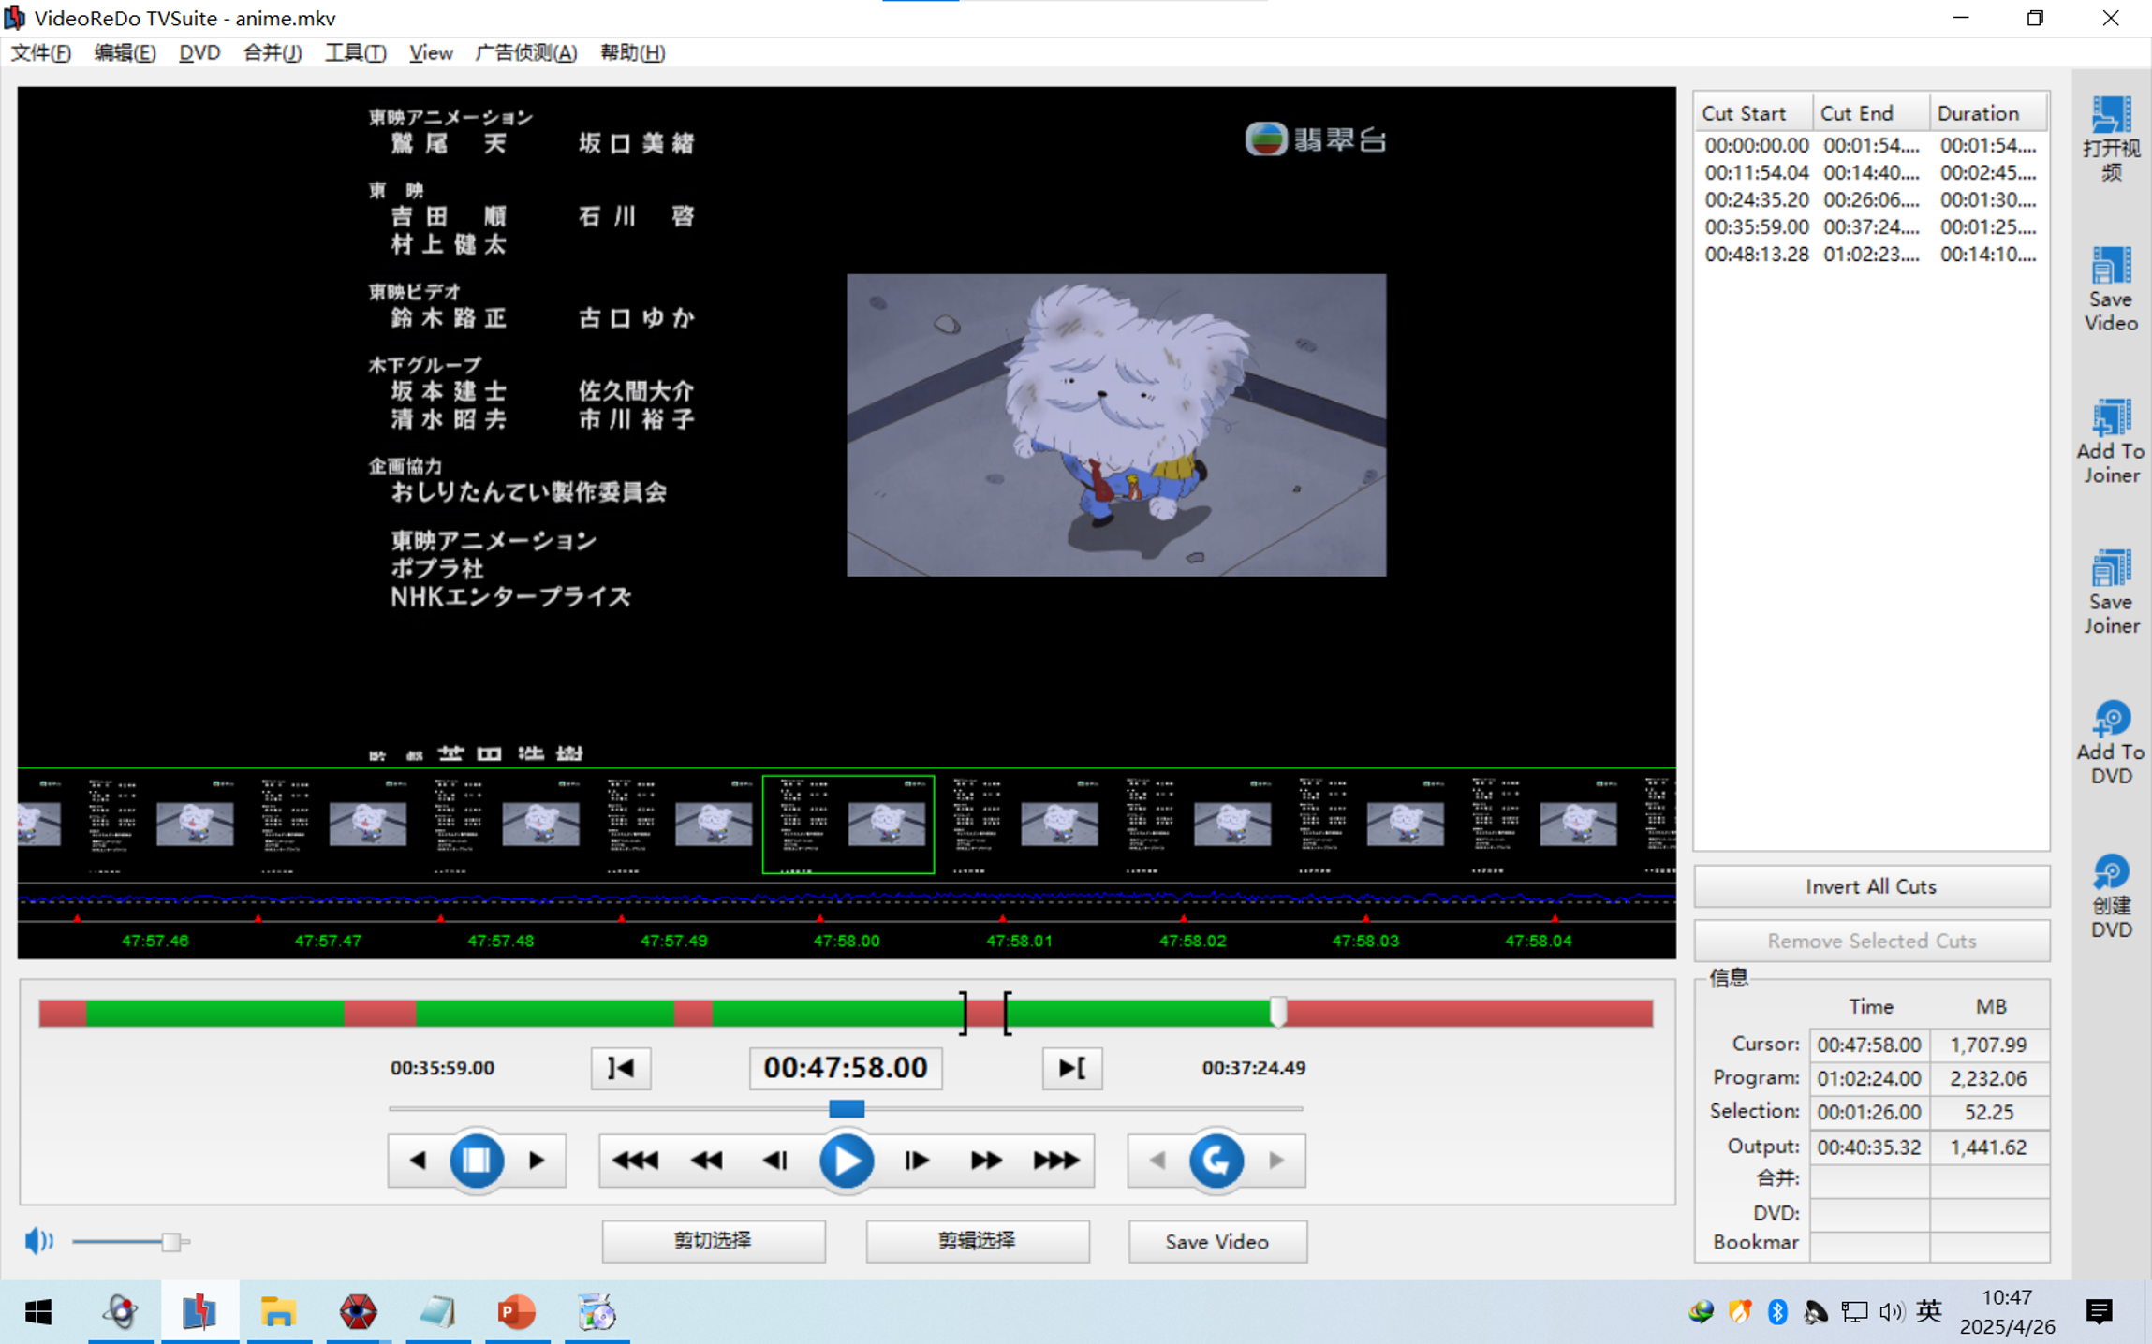Open the 广告侦测(A) menu
This screenshot has height=1344, width=2152.
[526, 52]
